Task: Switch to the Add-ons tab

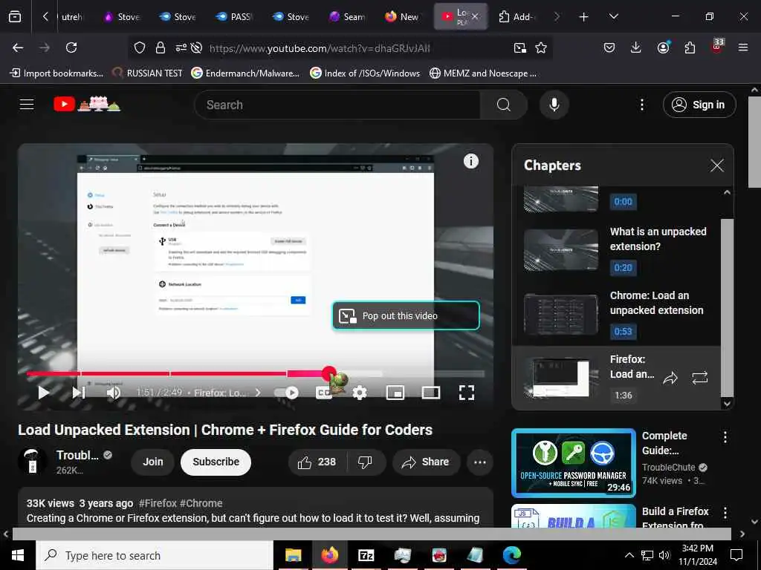Action: [516, 16]
